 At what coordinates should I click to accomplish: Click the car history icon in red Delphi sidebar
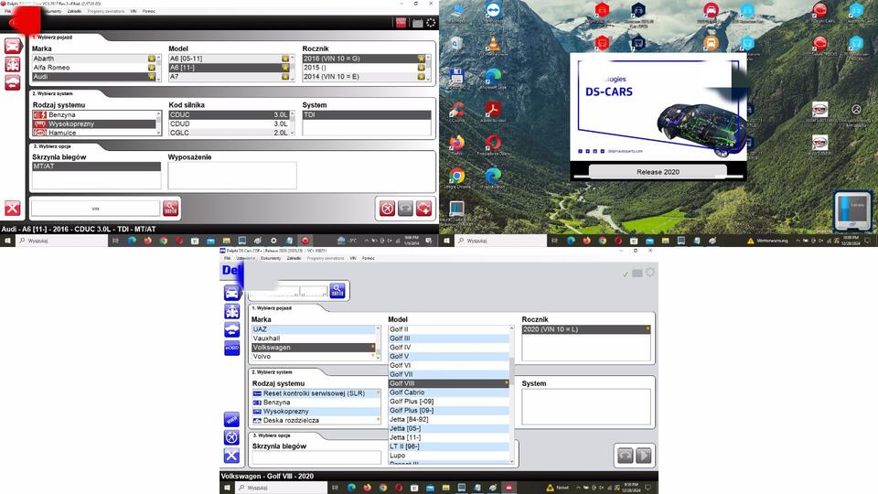[12, 83]
